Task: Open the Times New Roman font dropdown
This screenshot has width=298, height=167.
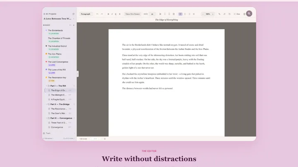Action: pyautogui.click(x=132, y=14)
